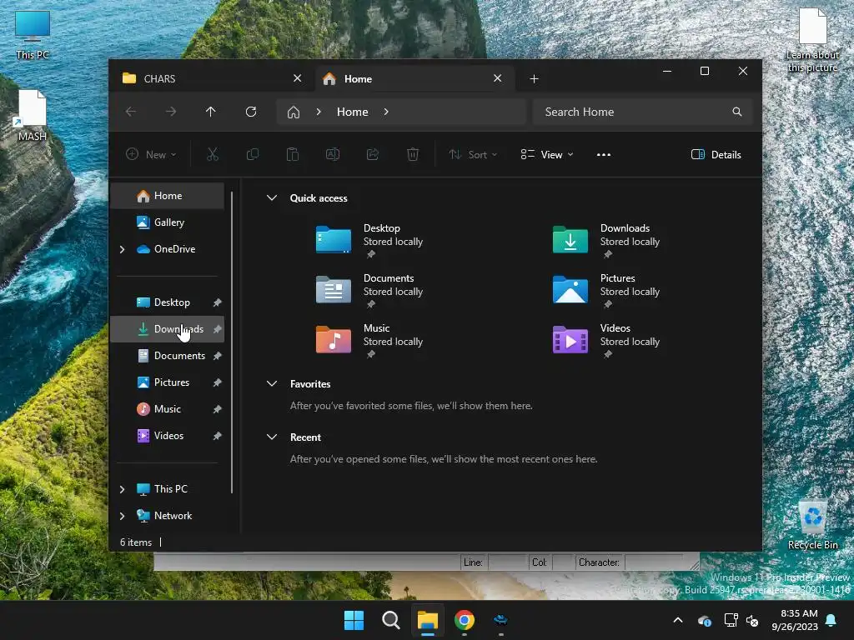Screen dimensions: 854x640
Task: Select the This PC desktop icon
Action: 33,35
